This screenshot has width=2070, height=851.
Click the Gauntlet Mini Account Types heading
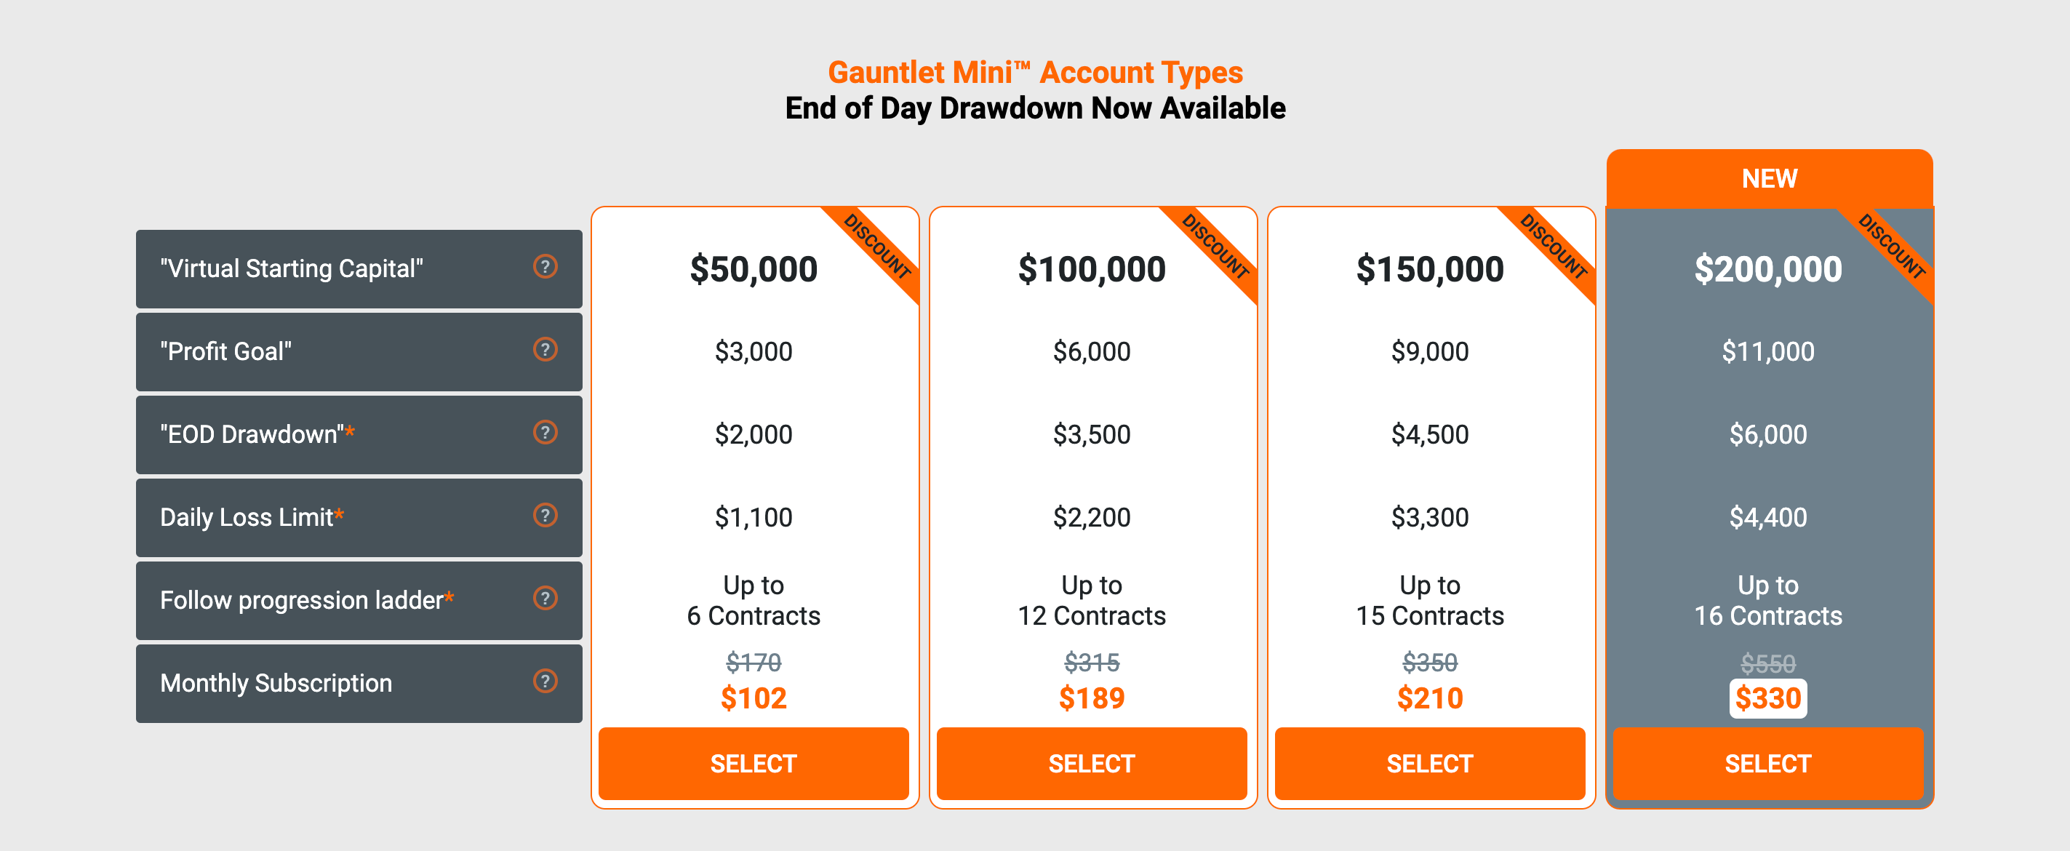(x=1034, y=72)
